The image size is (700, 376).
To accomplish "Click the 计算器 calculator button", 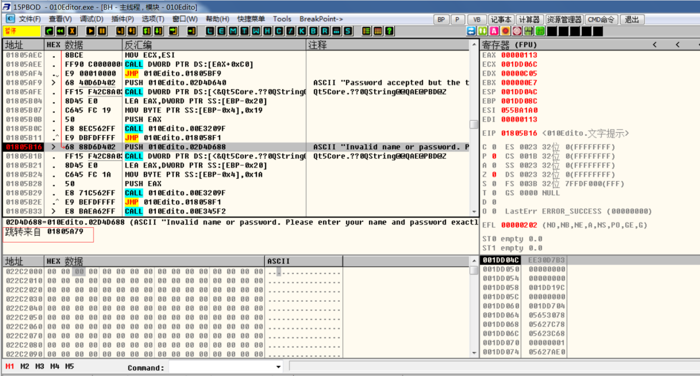I will (529, 20).
